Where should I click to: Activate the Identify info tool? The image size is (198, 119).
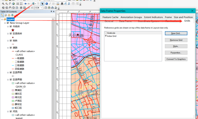pos(47,4)
